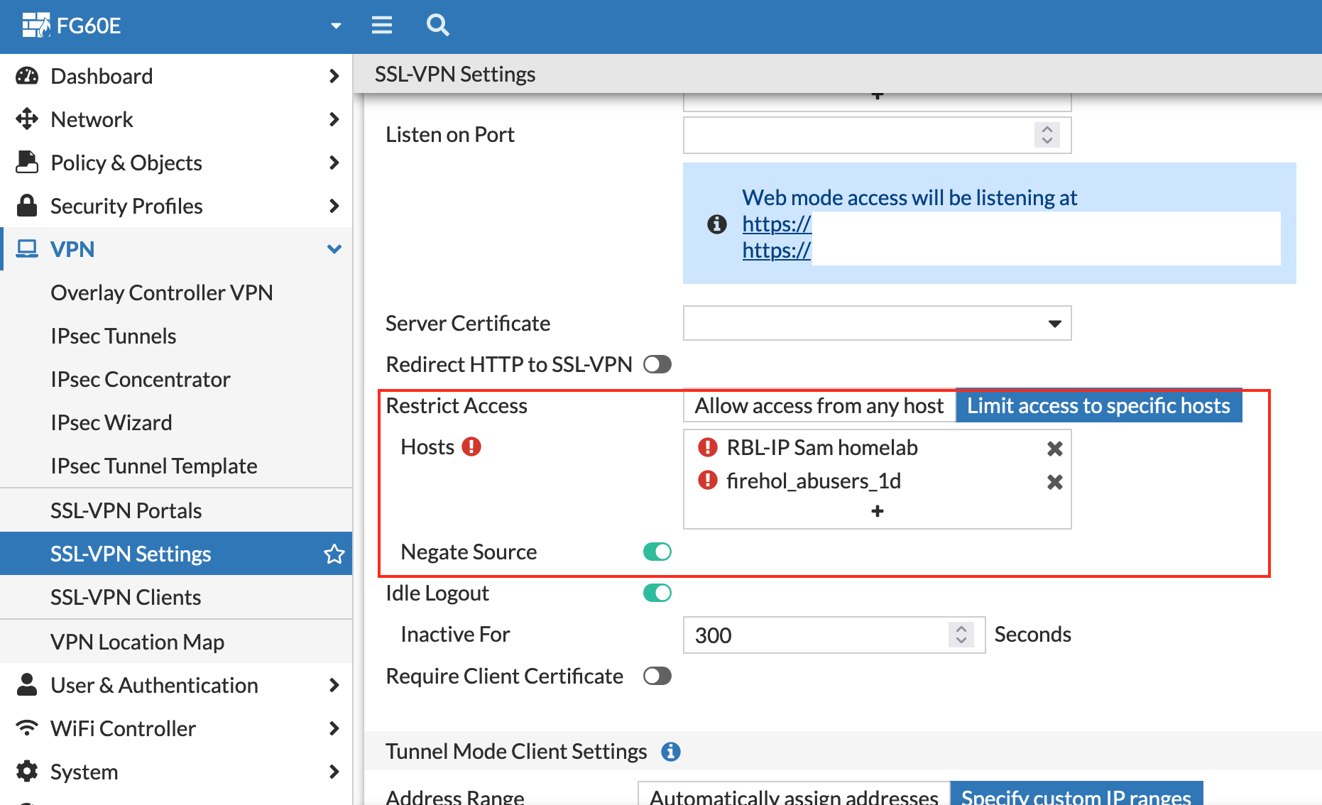The image size is (1322, 805).
Task: Enable Redirect HTTP to SSL-VPN
Action: click(x=657, y=364)
